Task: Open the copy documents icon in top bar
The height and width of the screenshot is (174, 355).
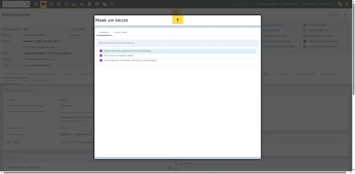Action: (105, 4)
